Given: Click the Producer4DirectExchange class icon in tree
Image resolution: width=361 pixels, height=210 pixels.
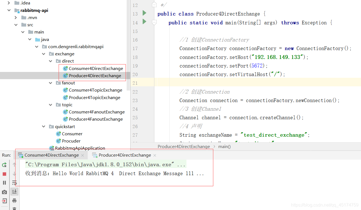Looking at the screenshot, I should coord(66,76).
